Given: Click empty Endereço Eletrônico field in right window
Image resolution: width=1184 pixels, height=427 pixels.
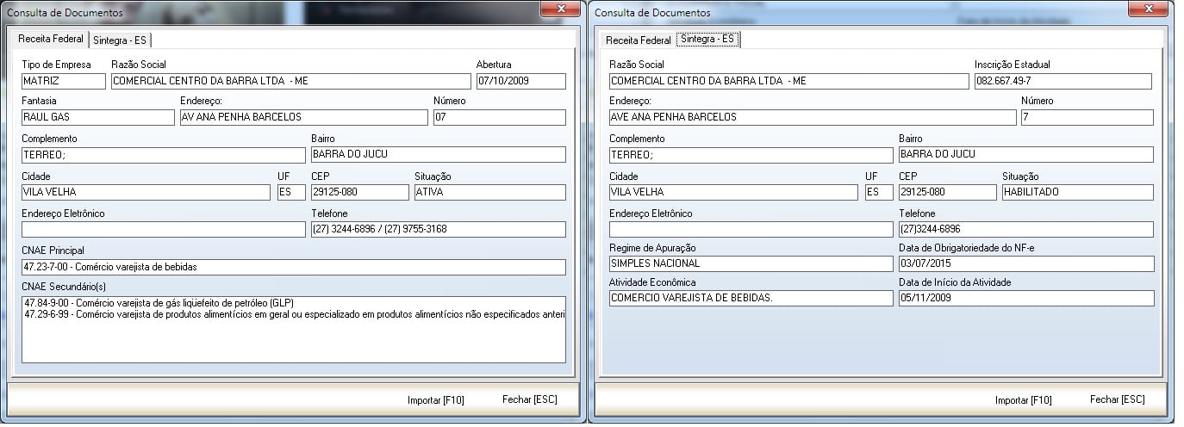Looking at the screenshot, I should [751, 230].
